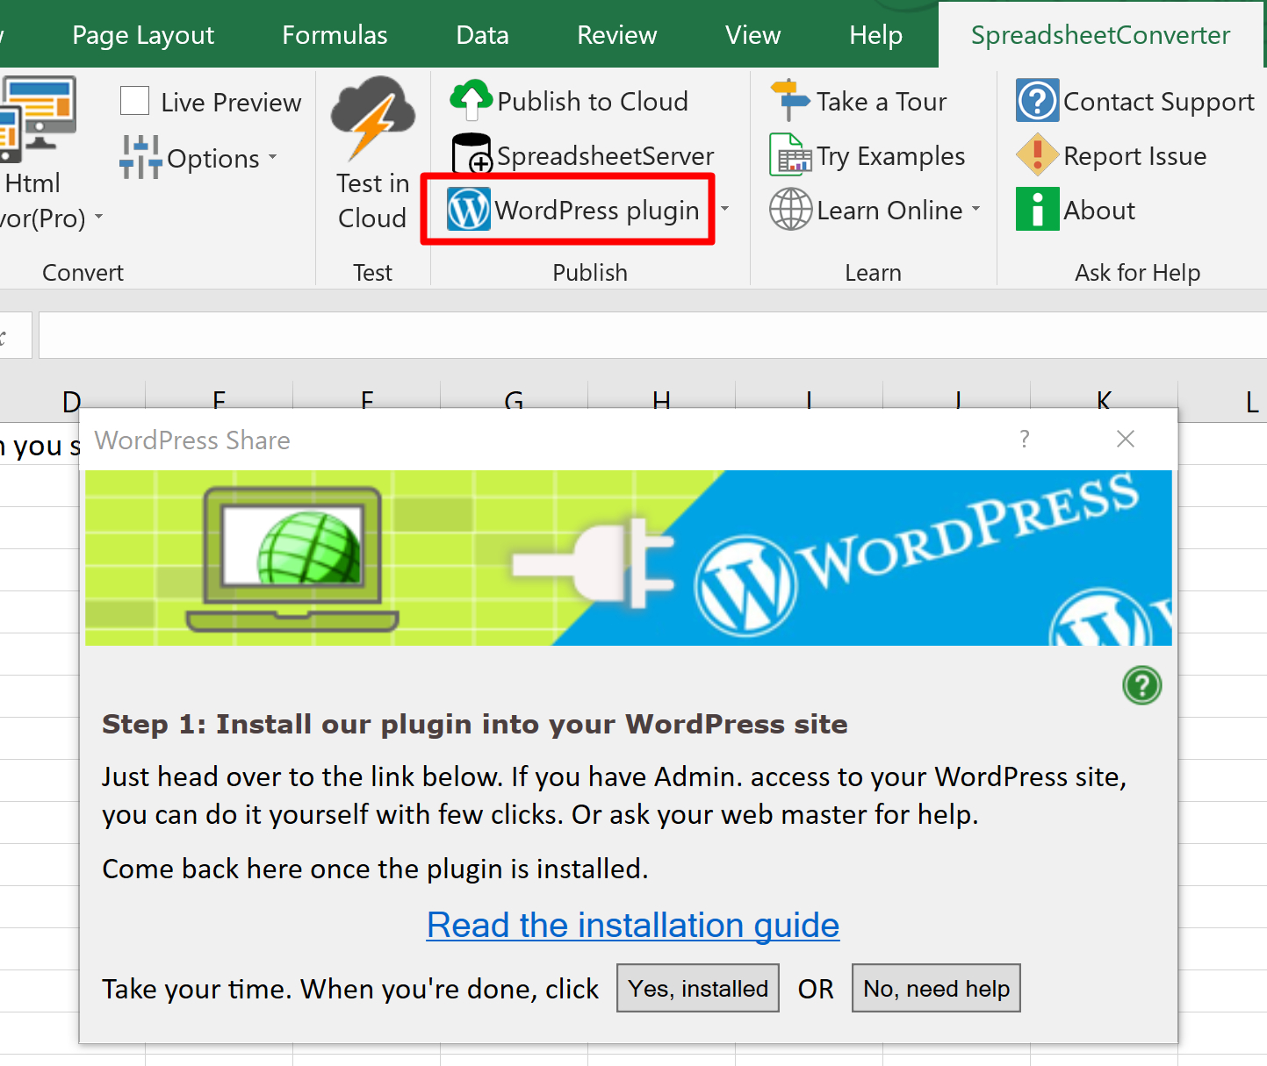
Task: Open the Read the installation guide link
Action: click(x=632, y=925)
